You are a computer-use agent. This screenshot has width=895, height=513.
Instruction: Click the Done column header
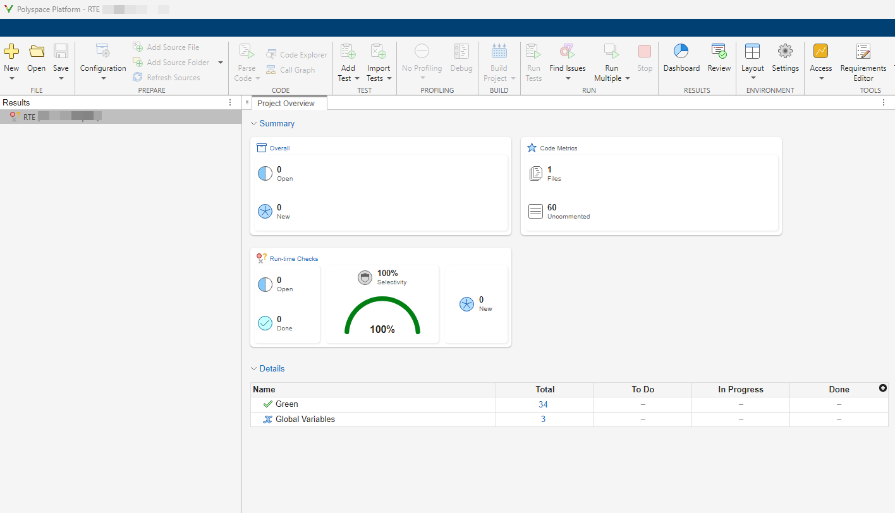click(839, 389)
